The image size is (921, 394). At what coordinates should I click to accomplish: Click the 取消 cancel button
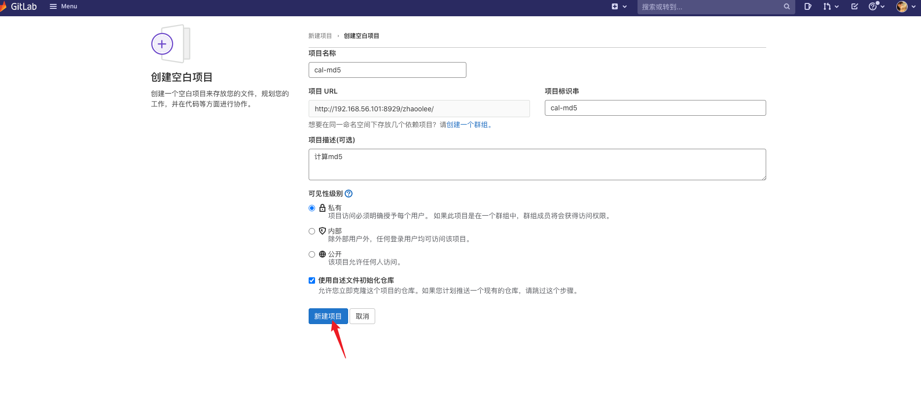pyautogui.click(x=362, y=316)
